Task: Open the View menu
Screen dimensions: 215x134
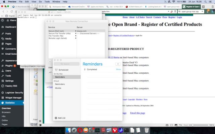Action: pyautogui.click(x=34, y=2)
